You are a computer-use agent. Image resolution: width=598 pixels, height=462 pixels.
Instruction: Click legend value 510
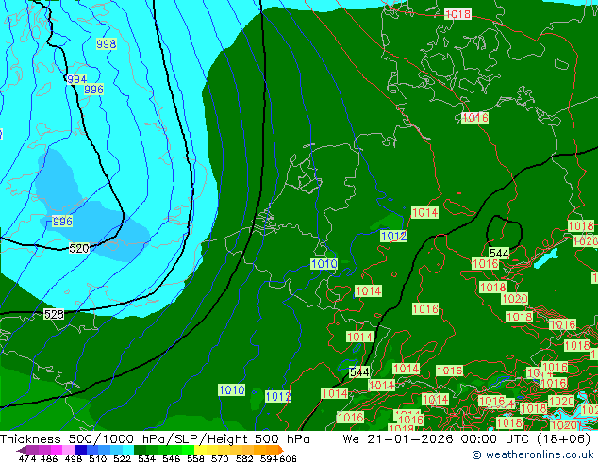(x=98, y=458)
